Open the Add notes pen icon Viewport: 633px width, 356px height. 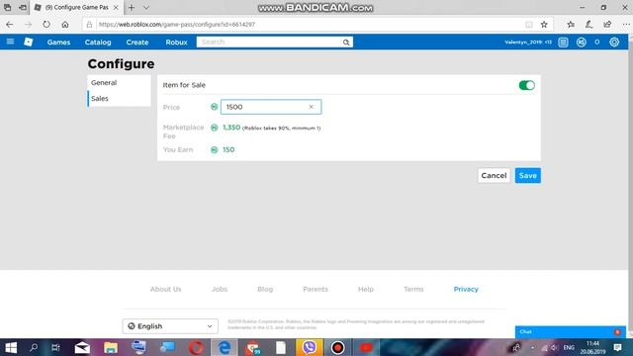[x=589, y=24]
